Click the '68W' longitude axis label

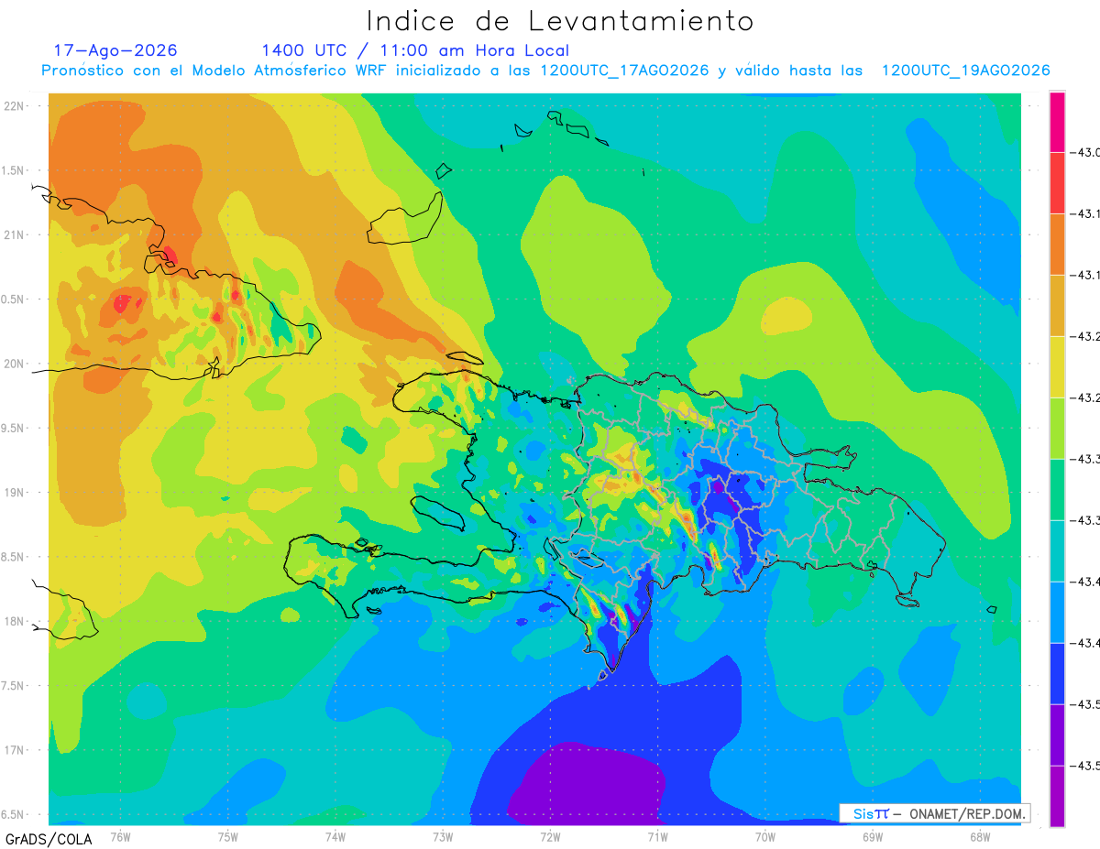click(x=980, y=836)
